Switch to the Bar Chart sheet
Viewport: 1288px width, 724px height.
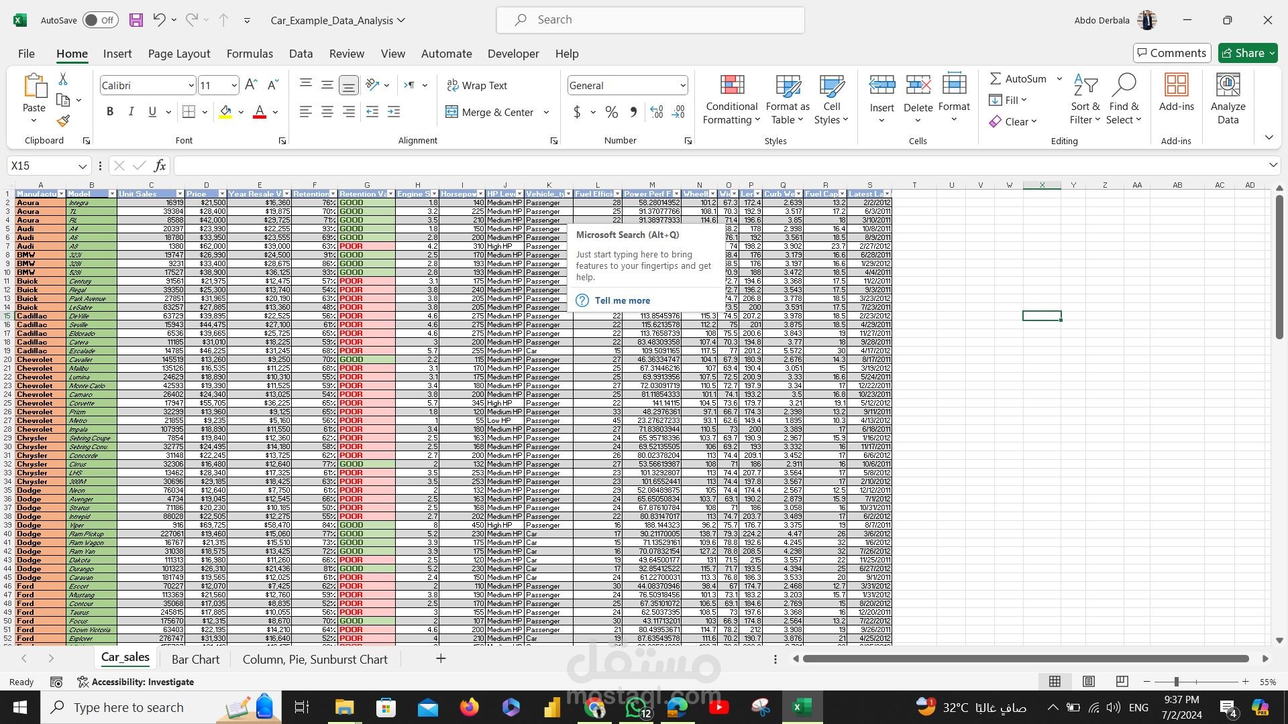195,659
